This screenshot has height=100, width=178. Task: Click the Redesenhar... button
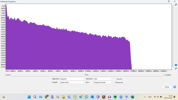pos(120,82)
